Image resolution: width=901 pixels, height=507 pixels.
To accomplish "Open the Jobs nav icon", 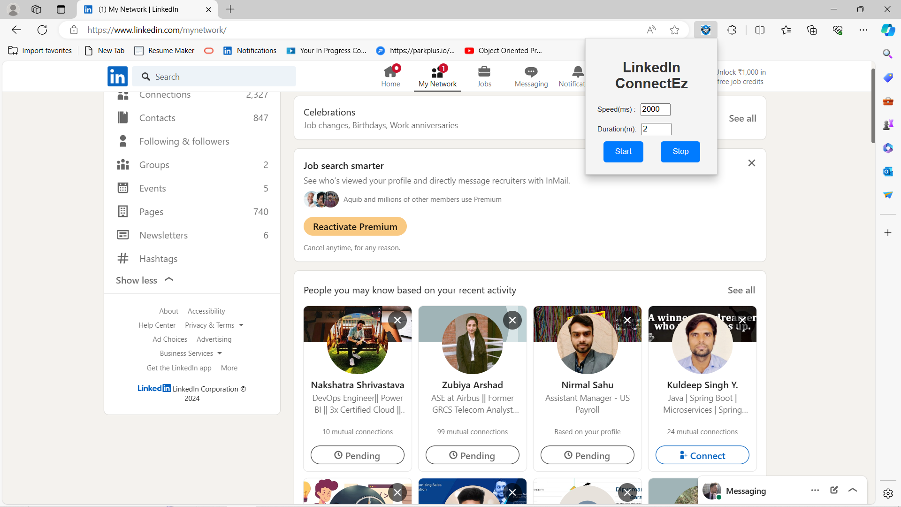I will (484, 76).
